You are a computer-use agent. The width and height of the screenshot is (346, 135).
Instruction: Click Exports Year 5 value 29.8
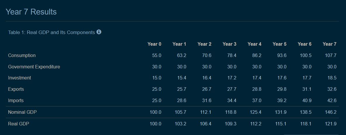click(x=282, y=89)
